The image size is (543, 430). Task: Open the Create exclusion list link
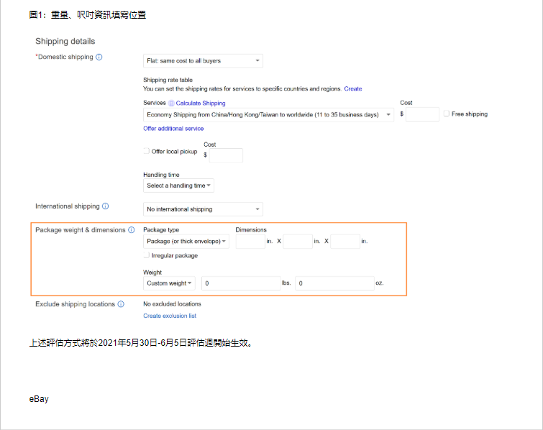click(170, 316)
